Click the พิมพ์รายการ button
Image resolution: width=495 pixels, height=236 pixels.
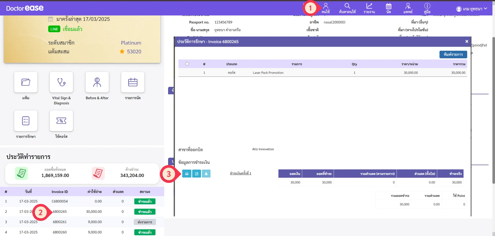(x=453, y=54)
